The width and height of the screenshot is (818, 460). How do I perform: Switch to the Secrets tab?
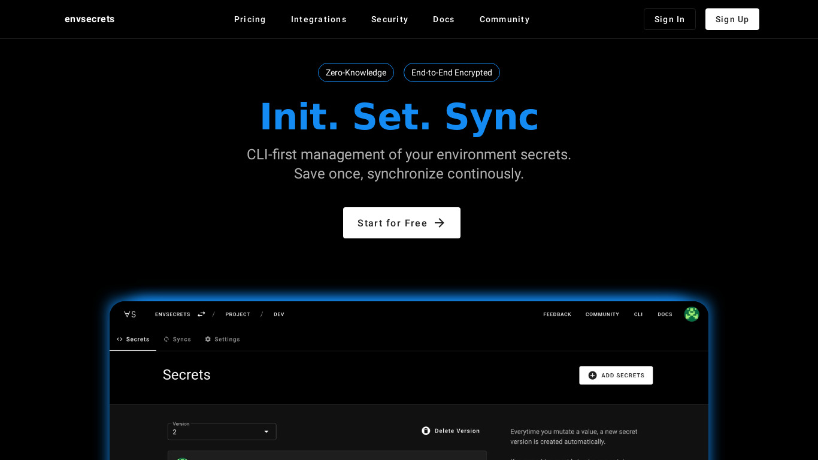[x=133, y=339]
